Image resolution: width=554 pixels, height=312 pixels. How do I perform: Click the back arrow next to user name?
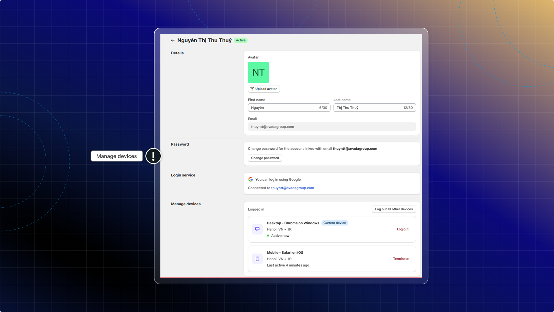(x=173, y=41)
